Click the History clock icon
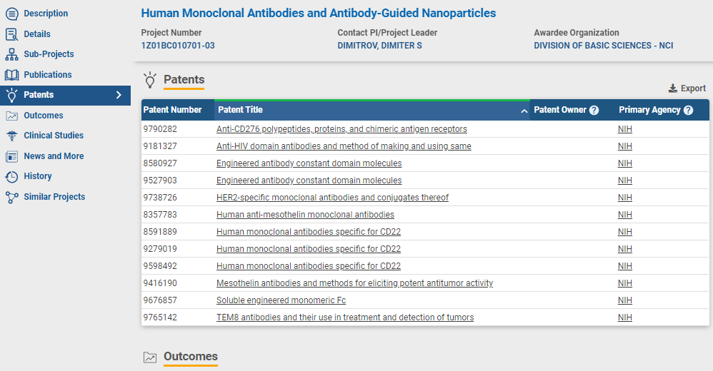The width and height of the screenshot is (713, 371). [x=11, y=176]
